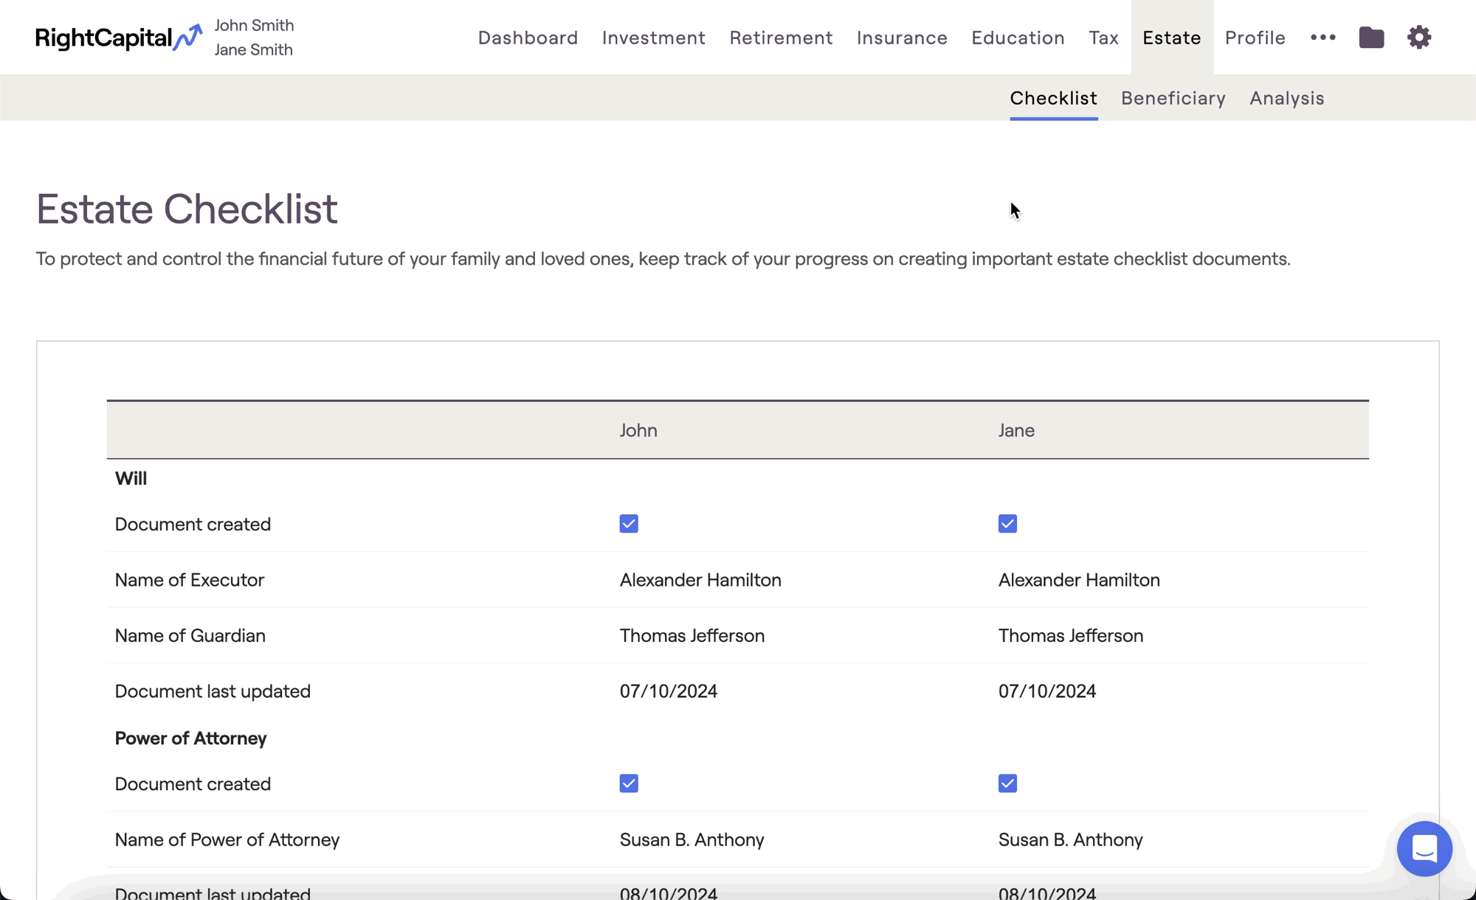1476x900 pixels.
Task: Go to the Dashboard menu
Action: pyautogui.click(x=528, y=38)
